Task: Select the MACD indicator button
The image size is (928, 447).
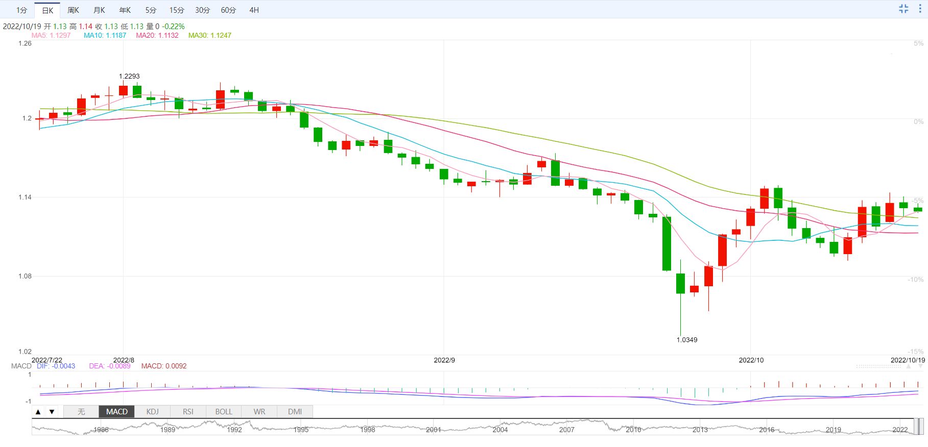Action: pos(117,412)
